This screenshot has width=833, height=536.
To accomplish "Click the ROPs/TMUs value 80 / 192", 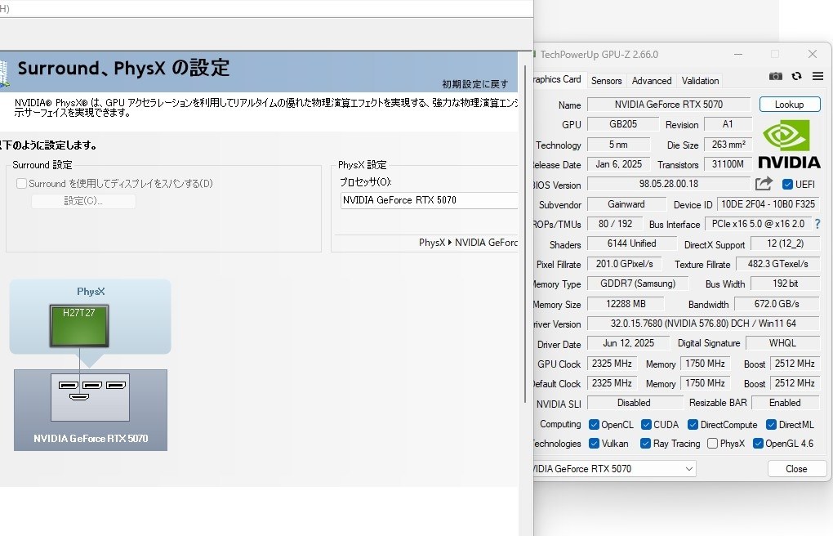I will 615,225.
